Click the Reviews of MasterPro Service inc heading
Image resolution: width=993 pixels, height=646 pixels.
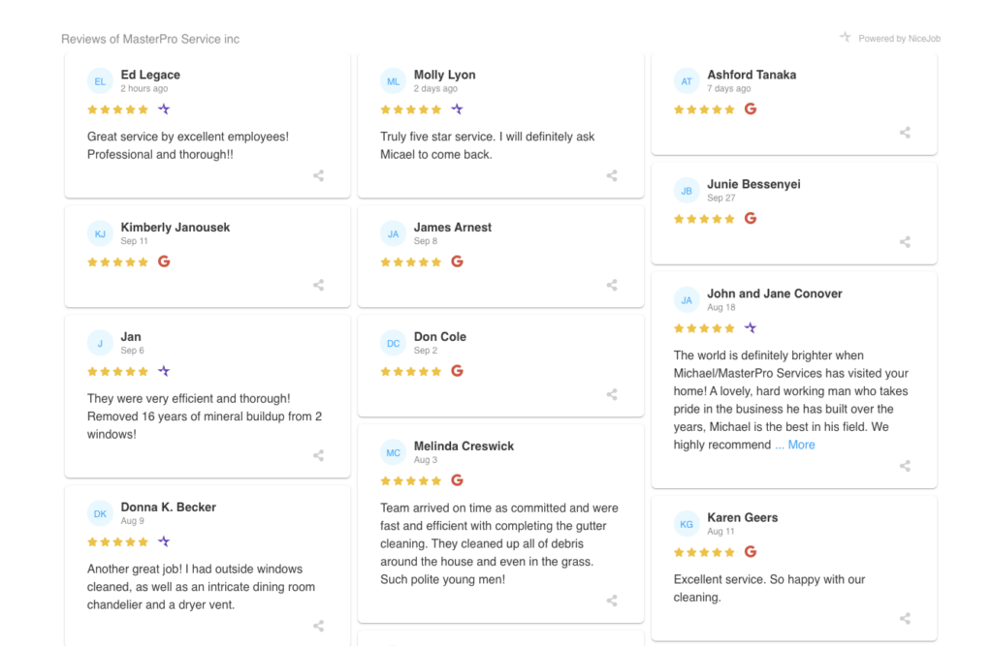pos(150,40)
